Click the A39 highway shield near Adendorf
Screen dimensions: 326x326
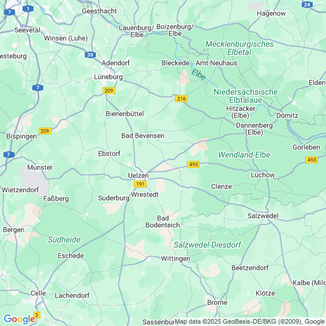click(x=90, y=55)
